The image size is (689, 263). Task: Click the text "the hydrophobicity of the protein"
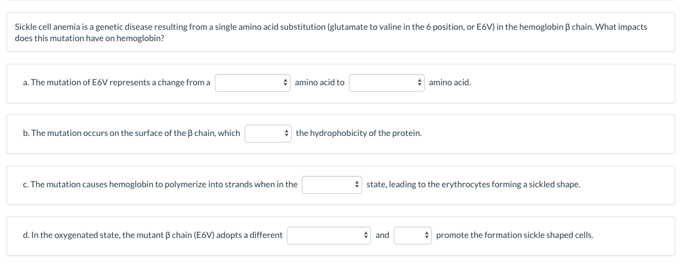359,133
